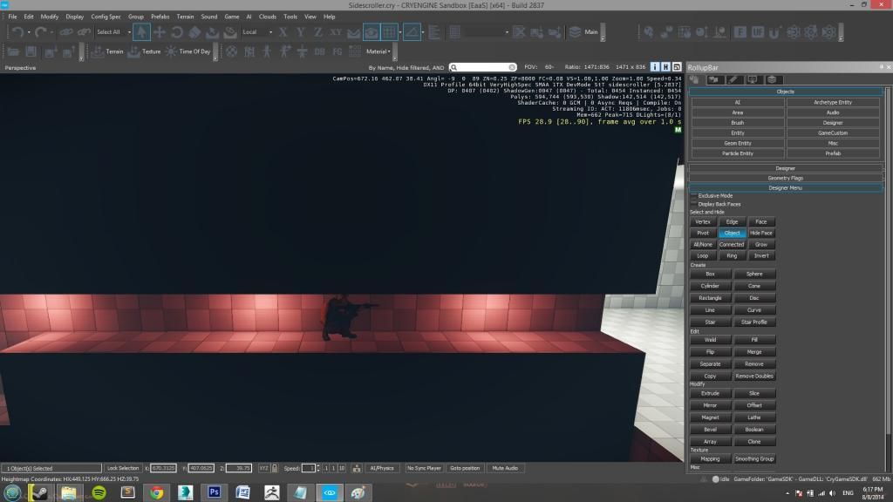Click the Extrude button in Modify section
The image size is (893, 502).
pos(710,393)
